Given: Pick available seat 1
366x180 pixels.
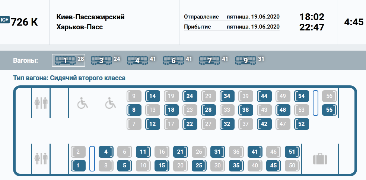Looking at the screenshot, I should (78, 166).
